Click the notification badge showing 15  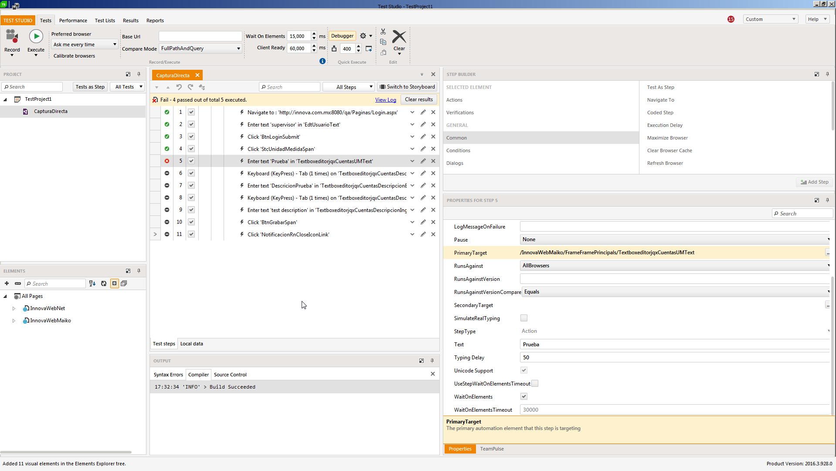pos(731,19)
